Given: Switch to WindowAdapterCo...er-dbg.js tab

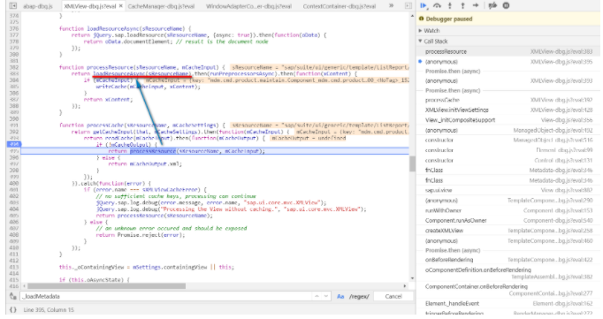Looking at the screenshot, I should 248,6.
